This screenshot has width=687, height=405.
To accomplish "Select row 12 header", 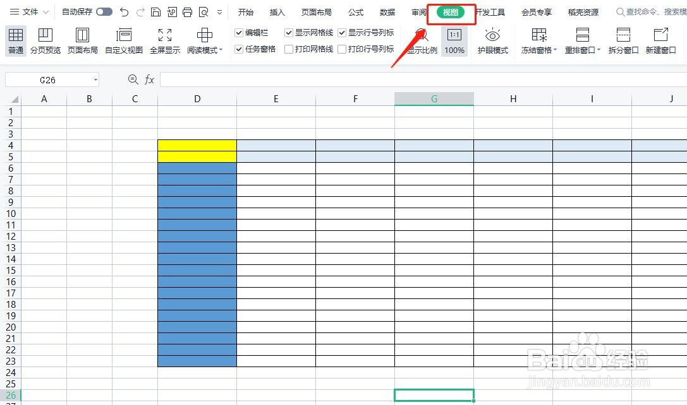I will 11,237.
